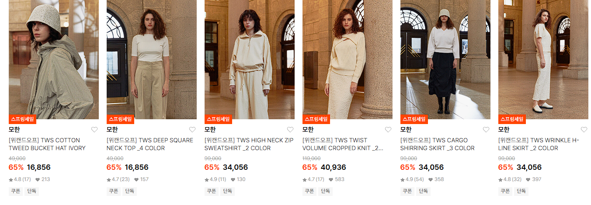Click the 쿠폰 tag under the bucket hat
Viewport: 591px width, 205px height.
(x=16, y=191)
